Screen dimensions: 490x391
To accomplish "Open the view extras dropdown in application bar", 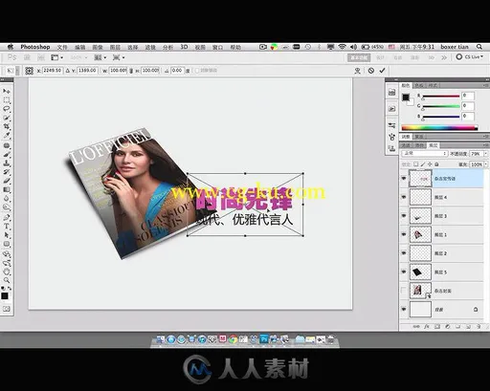I will 57,57.
